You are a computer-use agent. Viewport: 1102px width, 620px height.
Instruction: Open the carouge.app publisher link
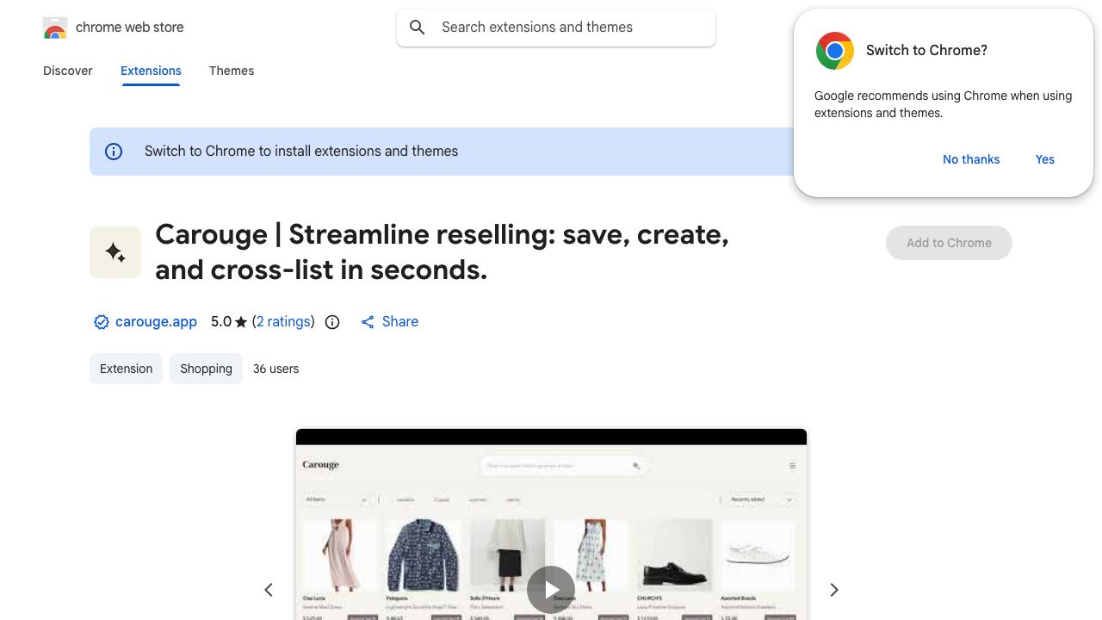pyautogui.click(x=156, y=322)
